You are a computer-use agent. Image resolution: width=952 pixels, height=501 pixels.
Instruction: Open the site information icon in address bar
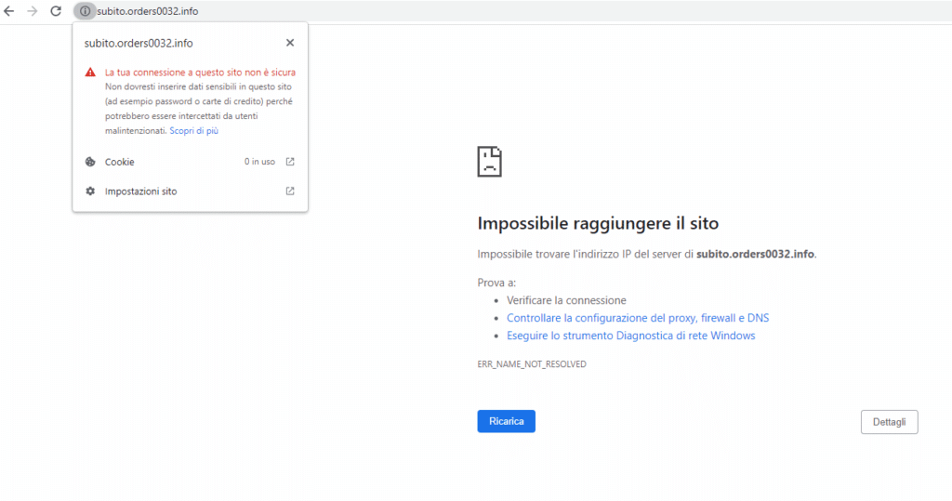(85, 11)
